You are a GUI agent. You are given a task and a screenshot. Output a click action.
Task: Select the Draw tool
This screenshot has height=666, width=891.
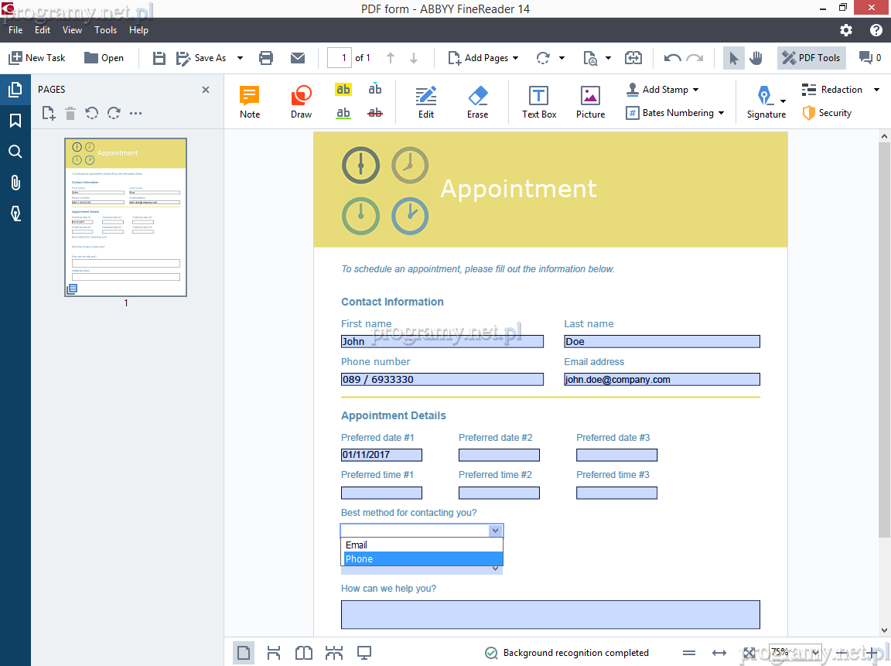point(301,101)
